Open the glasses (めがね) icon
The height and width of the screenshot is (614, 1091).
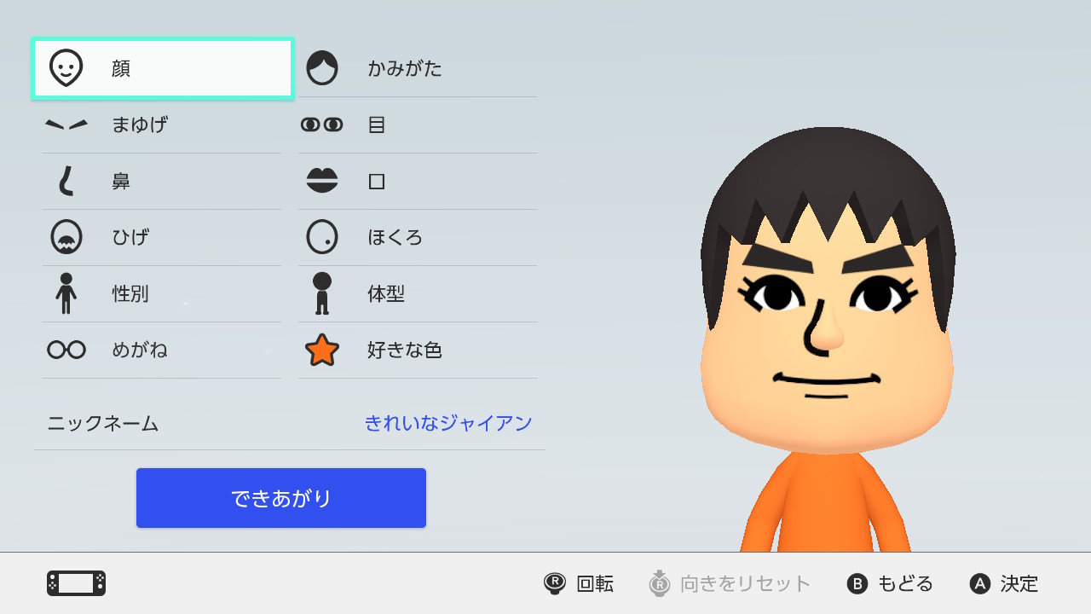(66, 350)
